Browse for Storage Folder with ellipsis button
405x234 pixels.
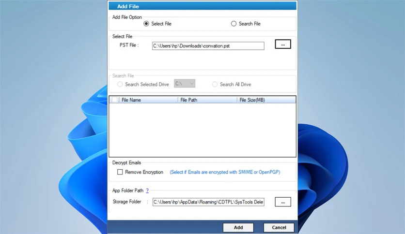pyautogui.click(x=283, y=202)
